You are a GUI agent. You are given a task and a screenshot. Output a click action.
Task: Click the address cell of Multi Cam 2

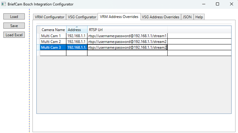tap(77, 42)
